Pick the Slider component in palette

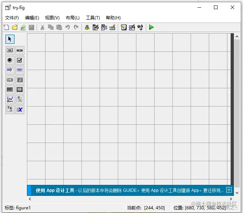click(20, 50)
